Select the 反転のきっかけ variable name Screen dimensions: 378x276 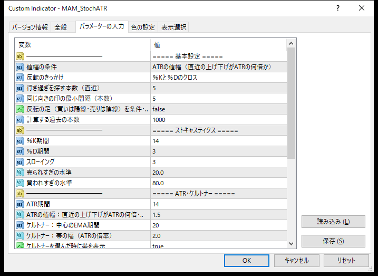(45, 78)
